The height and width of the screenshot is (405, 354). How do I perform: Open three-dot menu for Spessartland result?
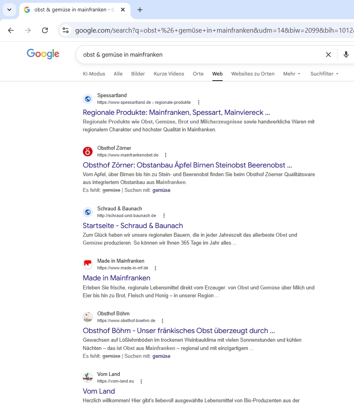click(199, 102)
